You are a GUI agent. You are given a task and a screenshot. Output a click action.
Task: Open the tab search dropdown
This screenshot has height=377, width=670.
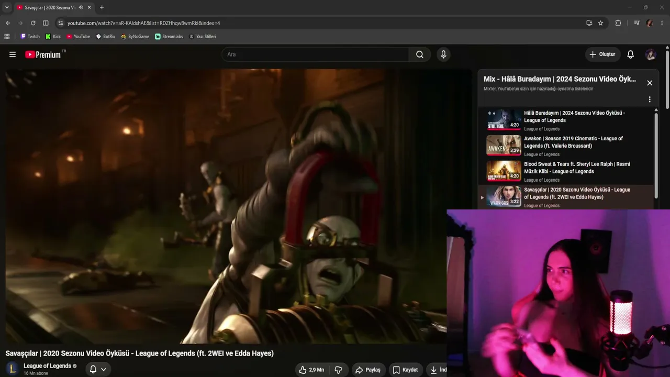[x=7, y=7]
